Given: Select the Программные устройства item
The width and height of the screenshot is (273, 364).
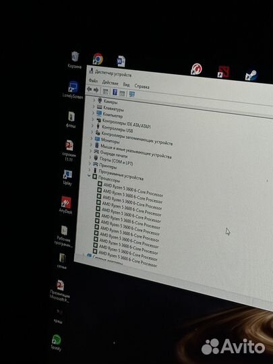Looking at the screenshot, I should coord(121,175).
